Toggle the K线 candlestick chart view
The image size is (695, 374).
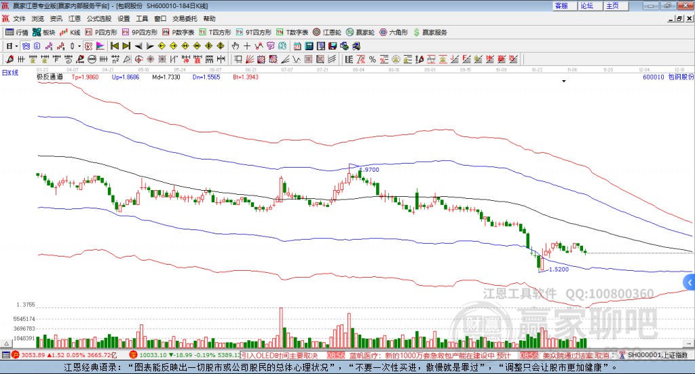click(x=71, y=32)
